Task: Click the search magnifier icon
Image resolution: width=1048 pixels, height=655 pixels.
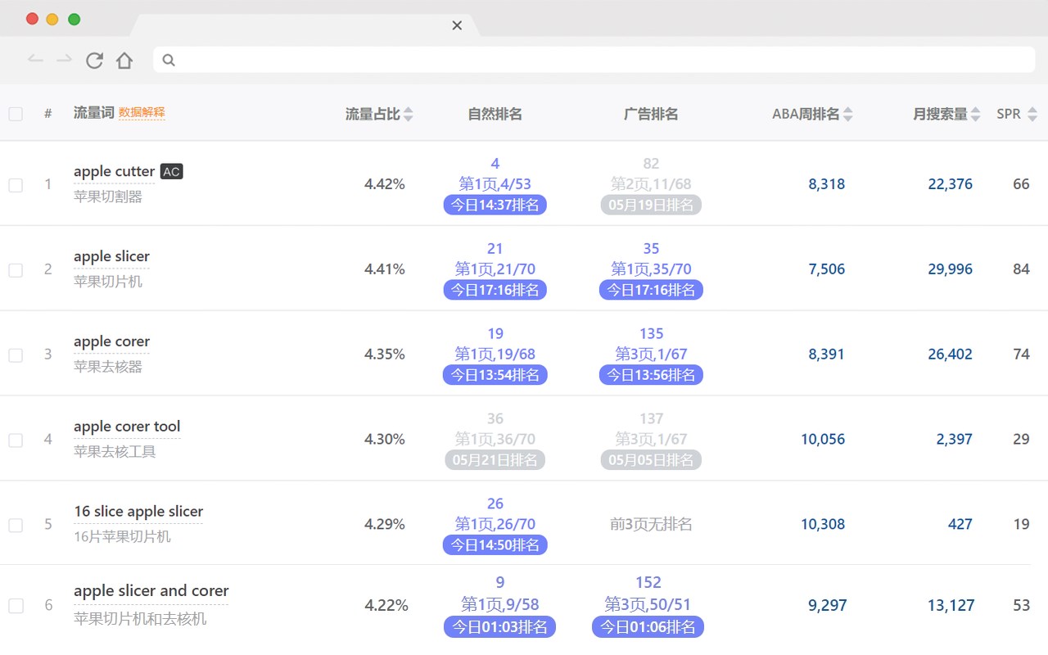Action: pos(169,60)
